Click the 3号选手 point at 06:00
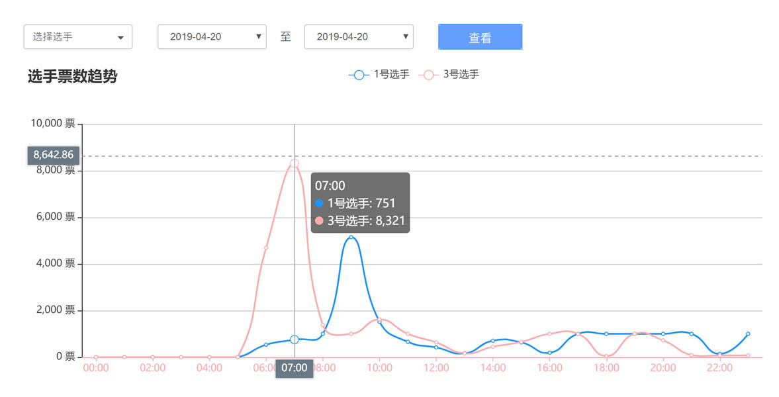The width and height of the screenshot is (779, 397). click(266, 247)
